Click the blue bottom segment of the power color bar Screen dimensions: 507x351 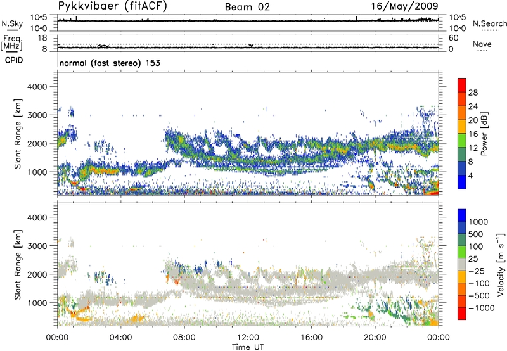tap(462, 182)
